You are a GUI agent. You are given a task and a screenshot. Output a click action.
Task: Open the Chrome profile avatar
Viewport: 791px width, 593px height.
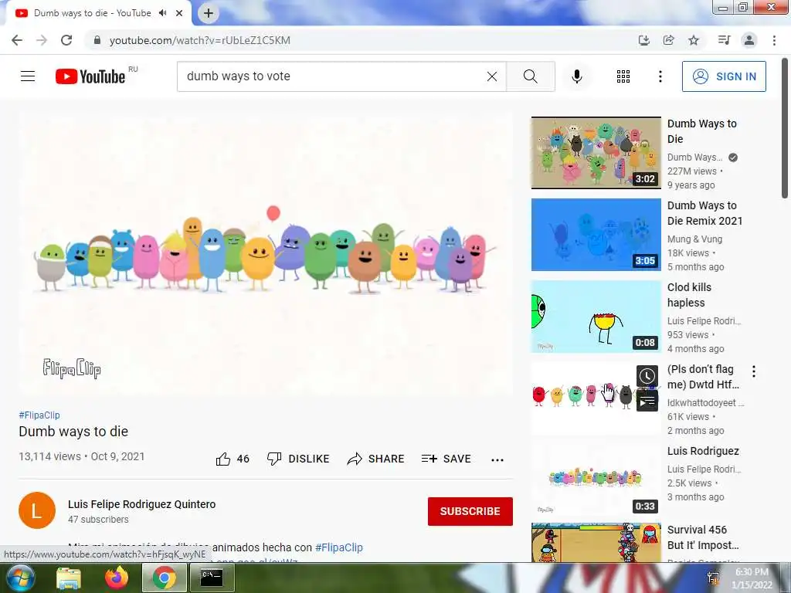[749, 40]
